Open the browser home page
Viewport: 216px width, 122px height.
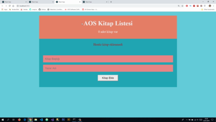click(x=13, y=6)
